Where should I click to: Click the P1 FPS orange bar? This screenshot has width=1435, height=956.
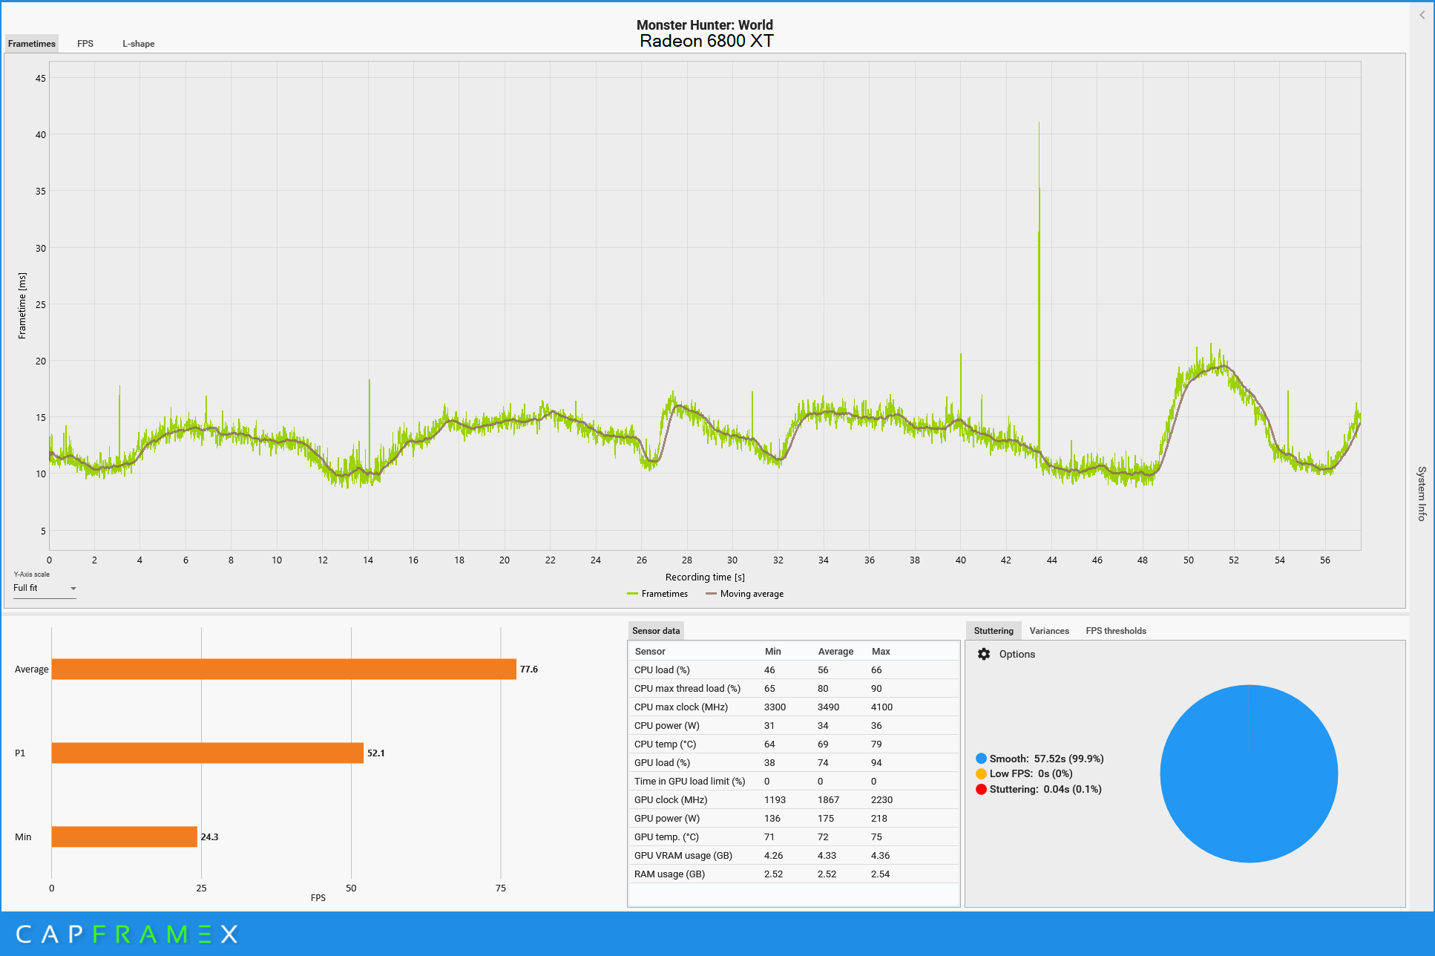(208, 753)
